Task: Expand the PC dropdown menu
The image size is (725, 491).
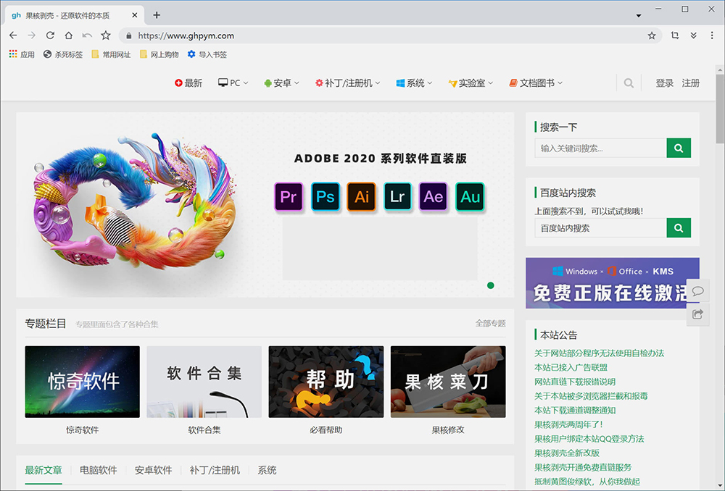Action: coord(233,83)
